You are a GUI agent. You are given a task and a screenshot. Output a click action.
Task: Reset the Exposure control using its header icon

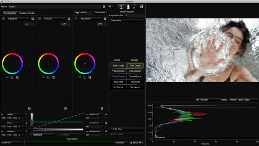(32, 19)
